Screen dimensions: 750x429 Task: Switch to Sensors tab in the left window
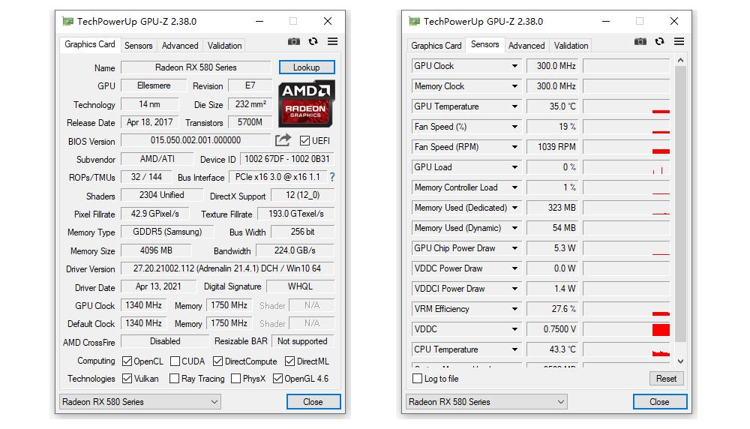click(138, 46)
